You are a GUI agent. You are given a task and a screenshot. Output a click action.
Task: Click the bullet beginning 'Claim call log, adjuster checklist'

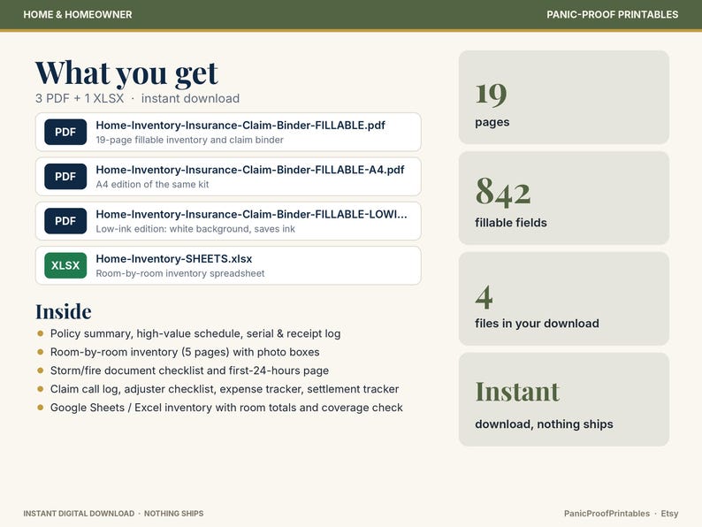tap(225, 389)
